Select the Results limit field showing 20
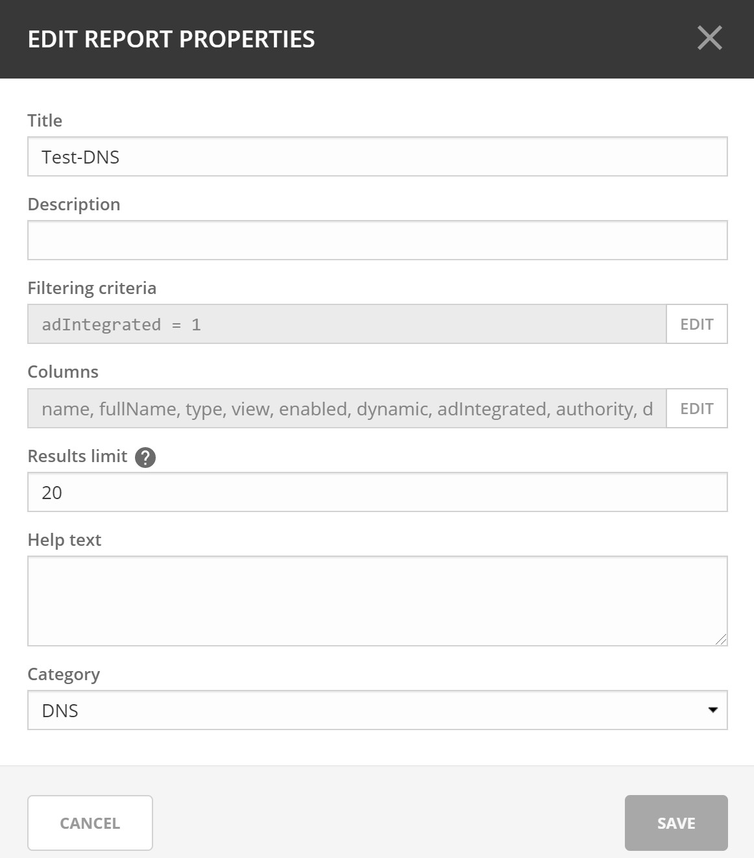754x858 pixels. pyautogui.click(x=376, y=493)
